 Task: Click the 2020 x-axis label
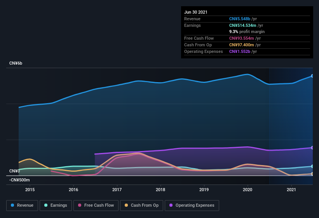(248, 190)
